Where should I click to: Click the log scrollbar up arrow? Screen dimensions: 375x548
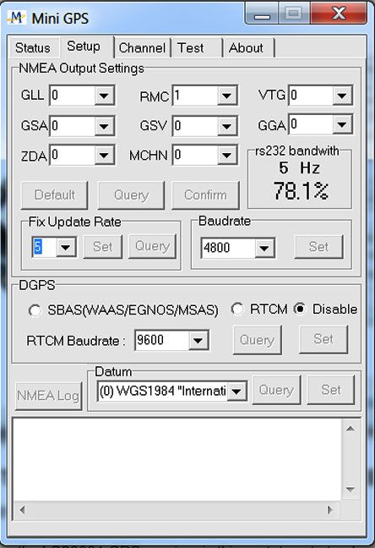(x=351, y=429)
